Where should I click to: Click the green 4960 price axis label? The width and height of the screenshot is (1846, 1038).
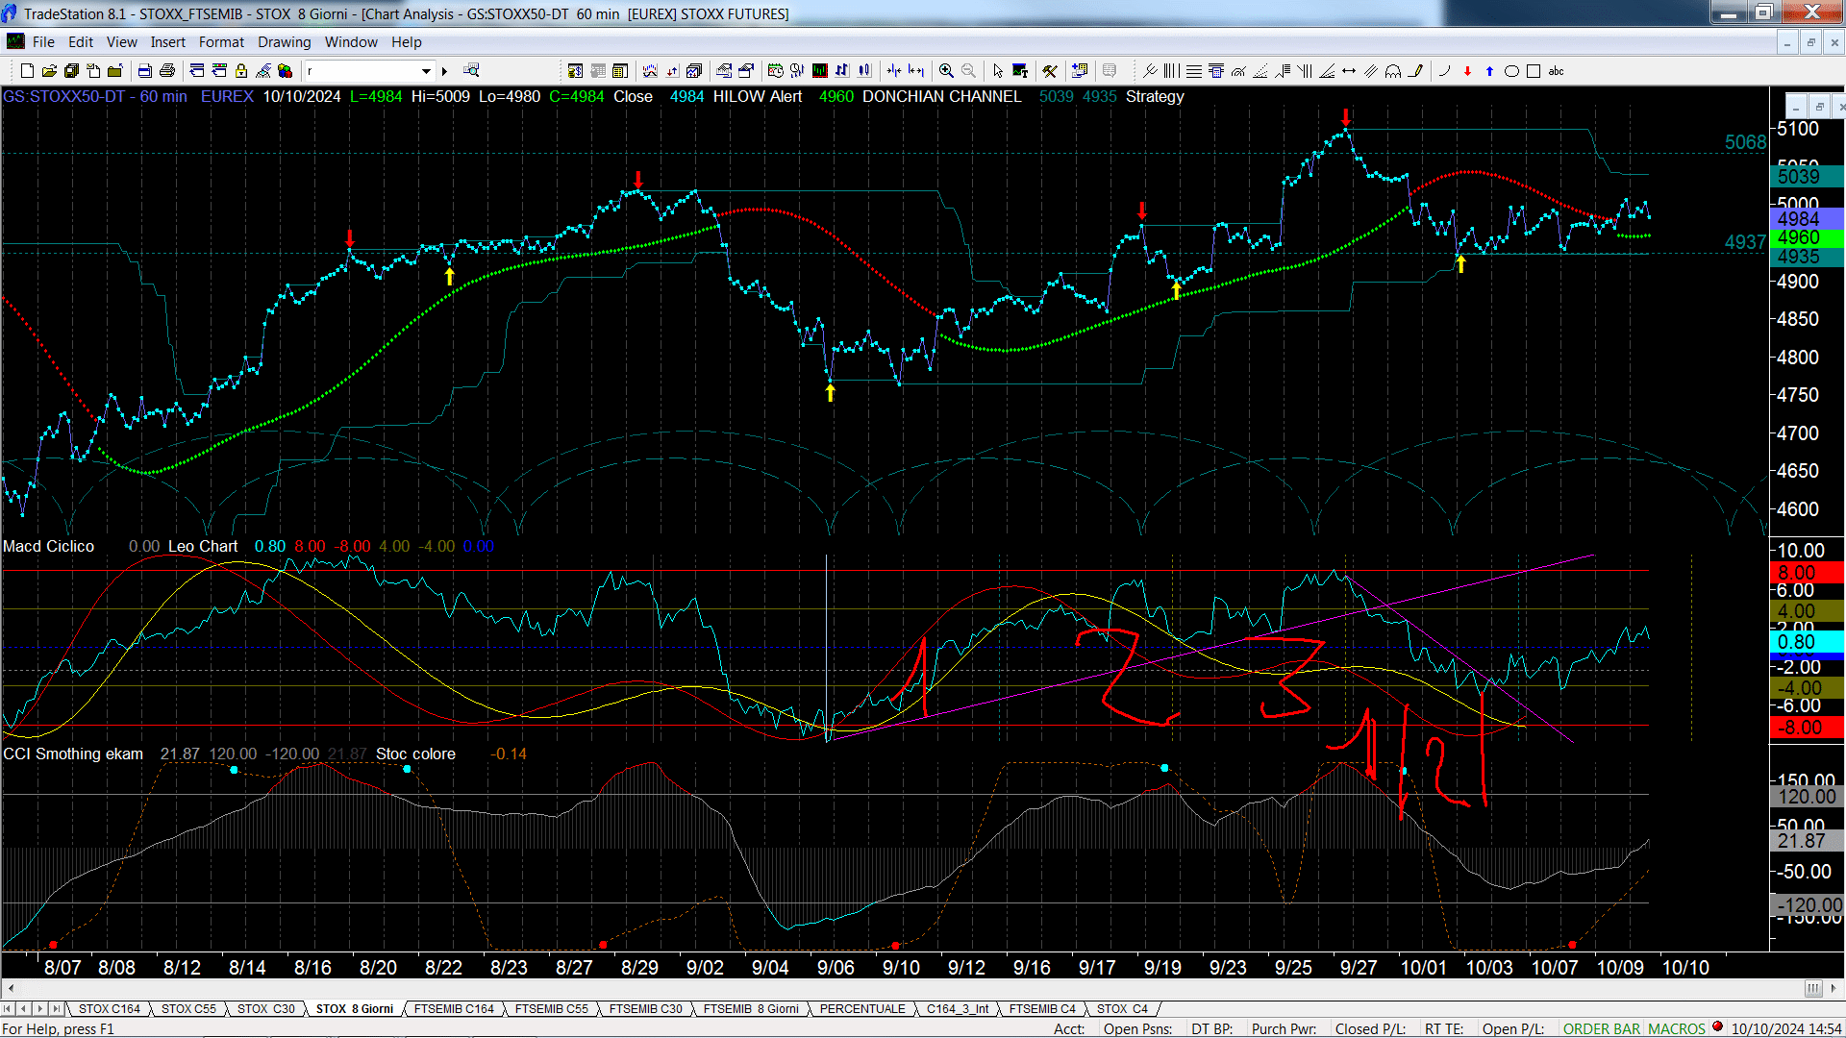pos(1805,237)
